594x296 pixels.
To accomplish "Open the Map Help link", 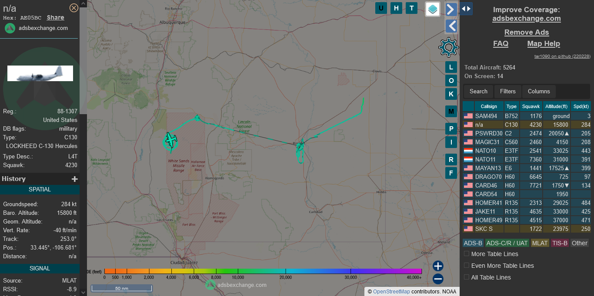I will tap(544, 44).
